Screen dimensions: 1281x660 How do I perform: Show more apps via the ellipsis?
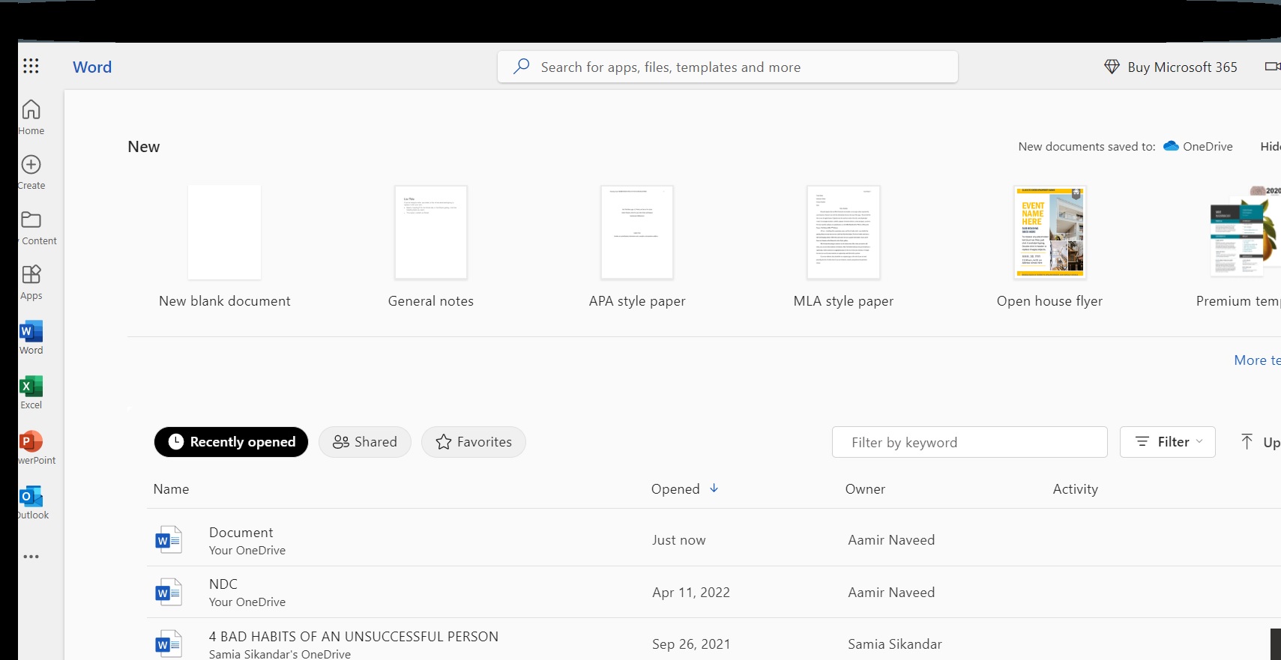coord(31,557)
